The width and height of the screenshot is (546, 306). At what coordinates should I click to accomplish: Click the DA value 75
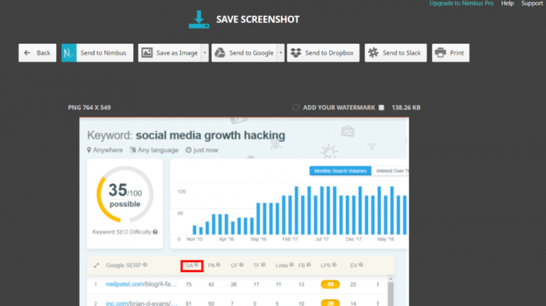[189, 284]
